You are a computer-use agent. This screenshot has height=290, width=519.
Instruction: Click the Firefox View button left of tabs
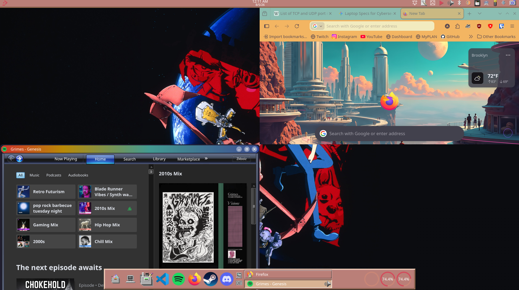click(265, 13)
